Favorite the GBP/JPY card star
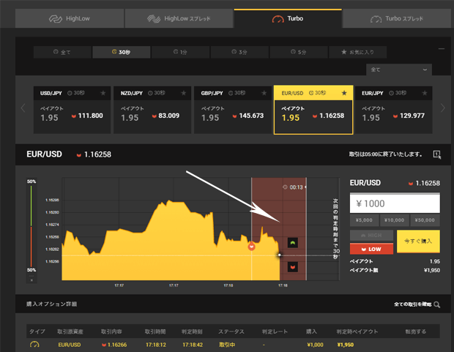This screenshot has width=454, height=352. point(264,93)
